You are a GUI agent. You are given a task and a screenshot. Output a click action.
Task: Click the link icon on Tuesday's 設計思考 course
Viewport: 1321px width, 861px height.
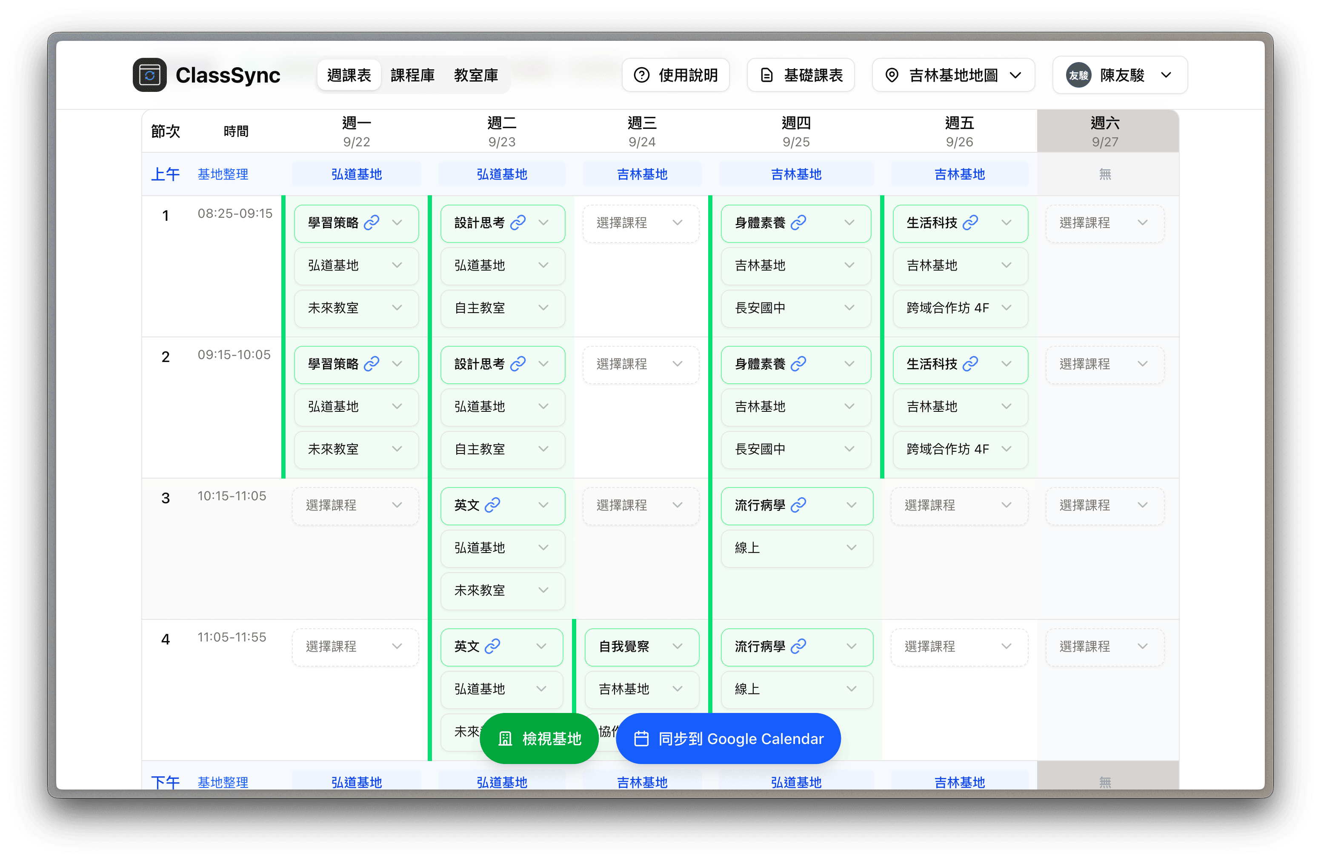tap(518, 222)
